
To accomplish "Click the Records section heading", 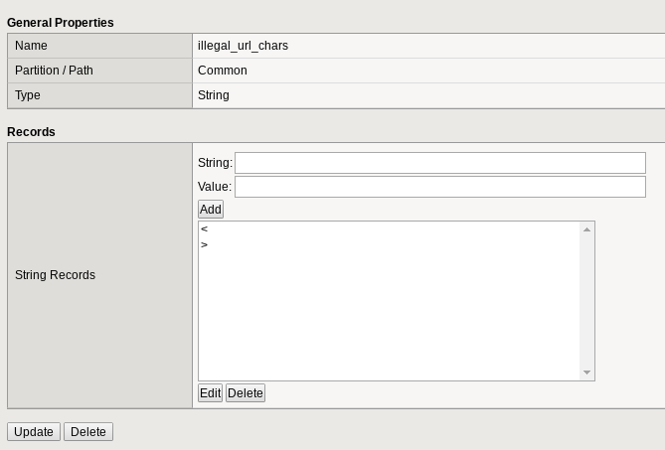I will tap(31, 131).
